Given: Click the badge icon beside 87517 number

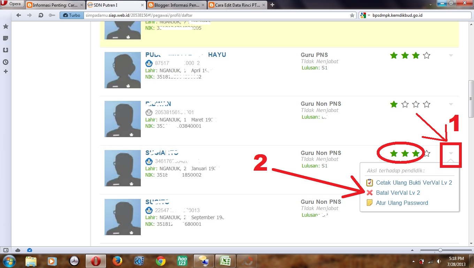Looking at the screenshot, I should (x=149, y=64).
